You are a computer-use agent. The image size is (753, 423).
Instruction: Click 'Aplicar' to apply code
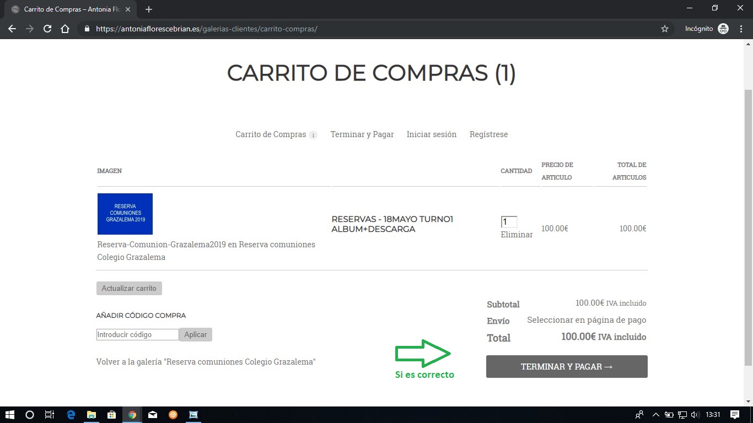point(195,334)
